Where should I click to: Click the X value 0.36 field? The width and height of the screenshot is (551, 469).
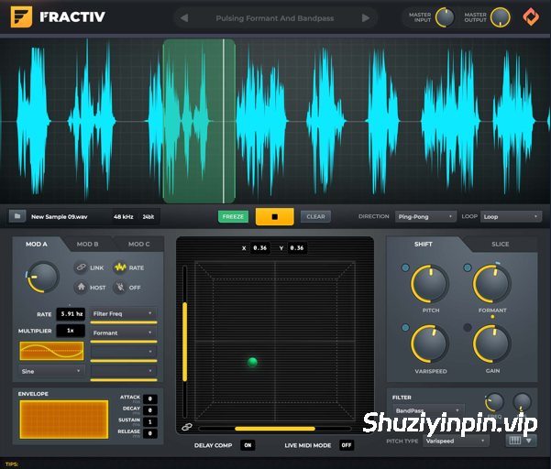point(259,248)
